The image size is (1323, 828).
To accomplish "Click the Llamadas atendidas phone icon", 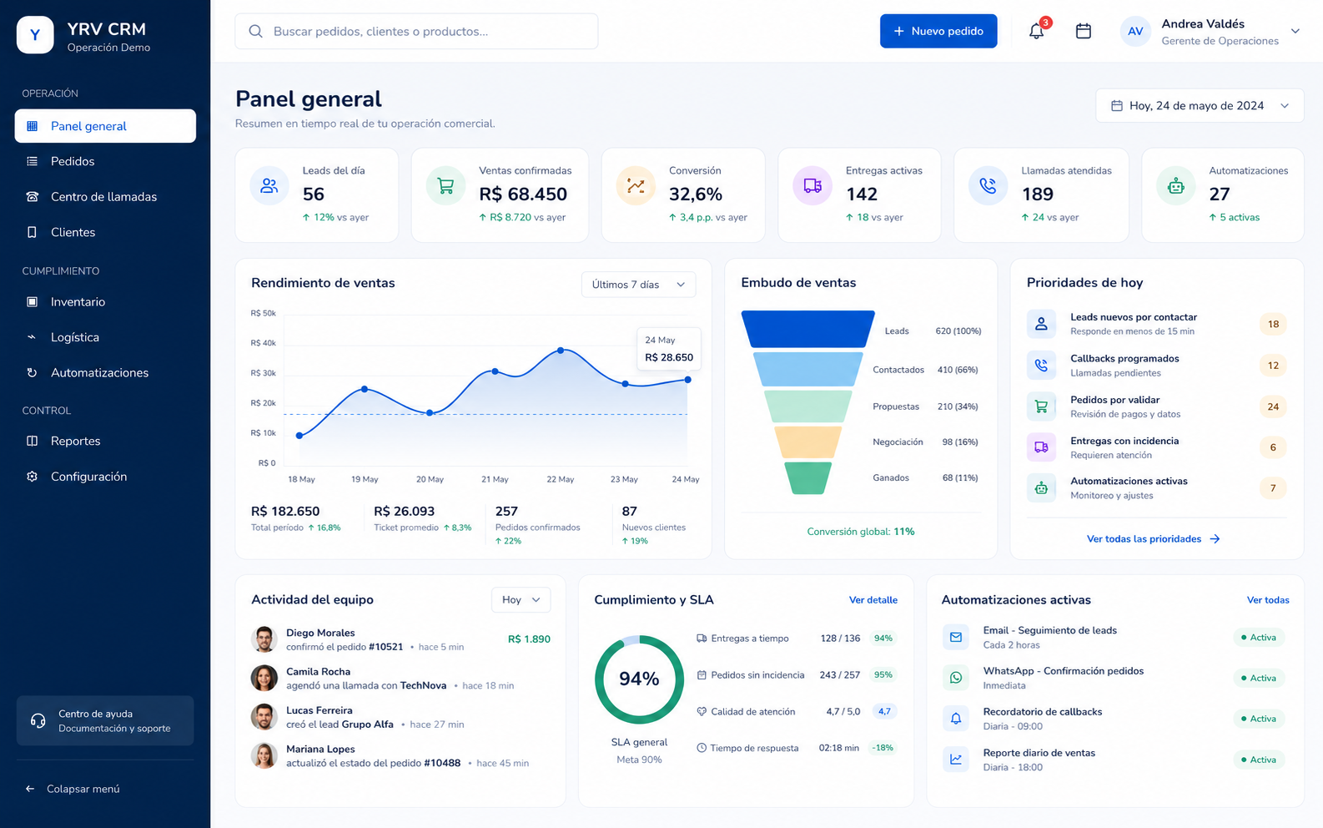I will pyautogui.click(x=988, y=186).
